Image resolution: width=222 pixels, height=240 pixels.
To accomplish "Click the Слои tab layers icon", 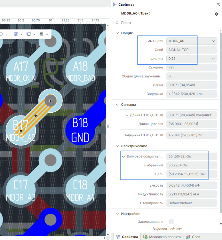I will click(x=188, y=237).
